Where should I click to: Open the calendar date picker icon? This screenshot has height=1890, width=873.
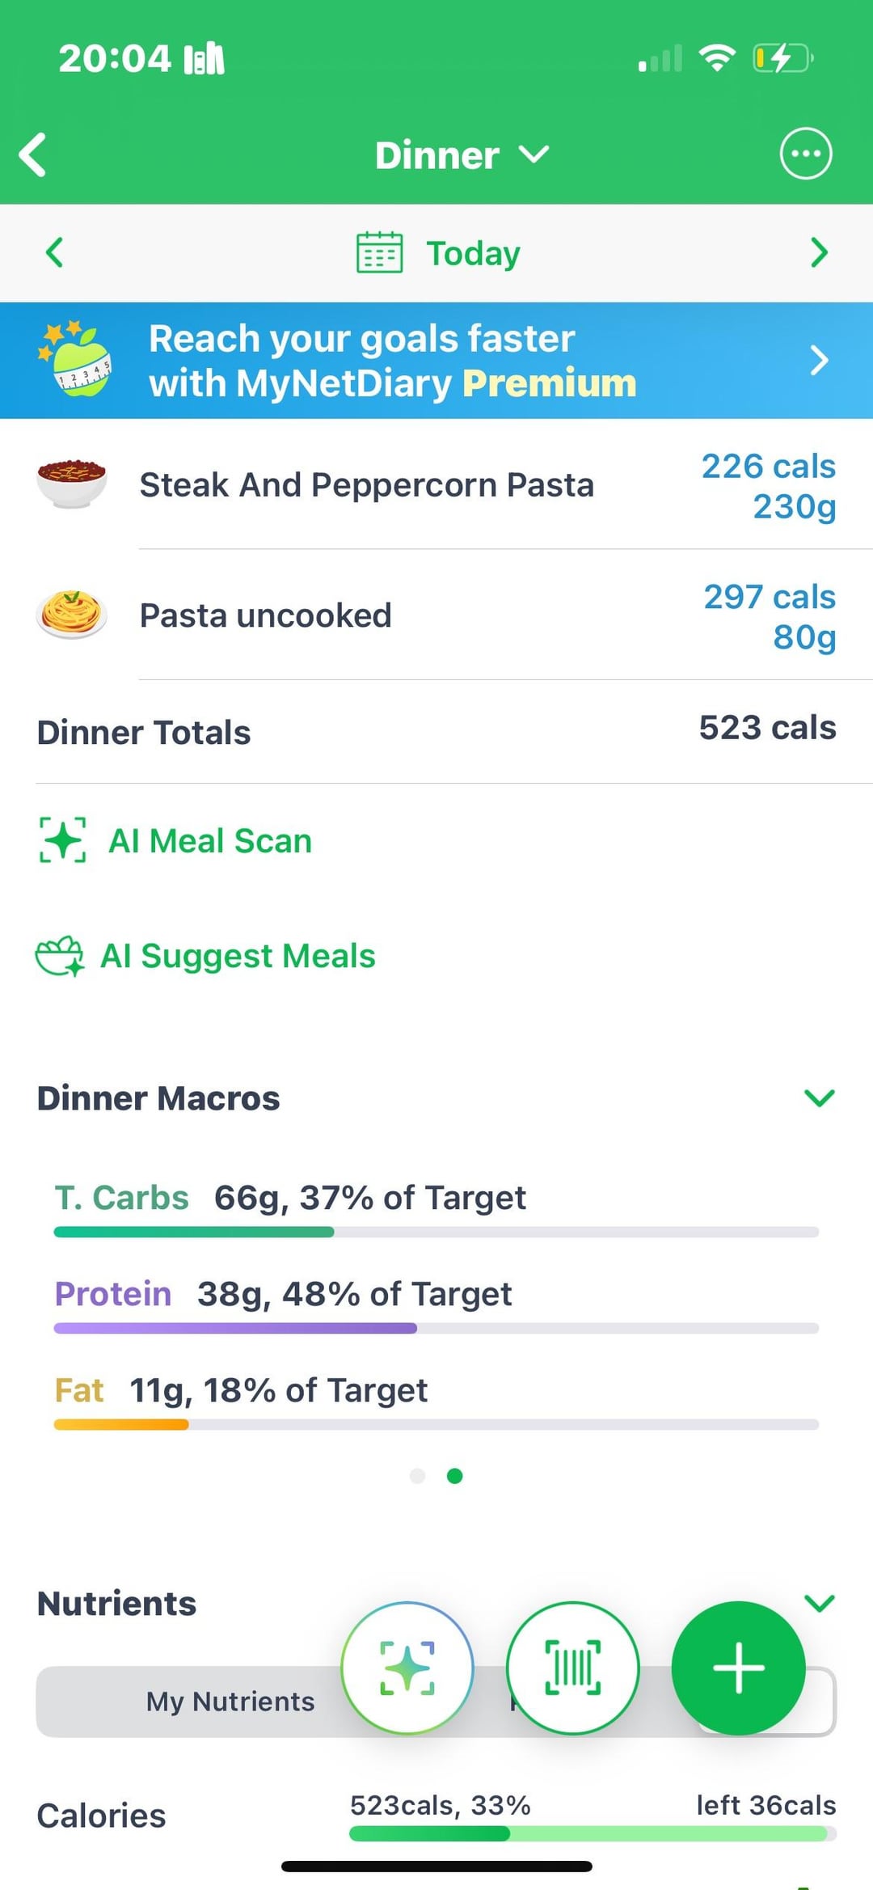(379, 253)
